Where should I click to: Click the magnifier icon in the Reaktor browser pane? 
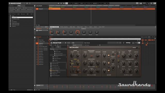[x=51, y=45]
